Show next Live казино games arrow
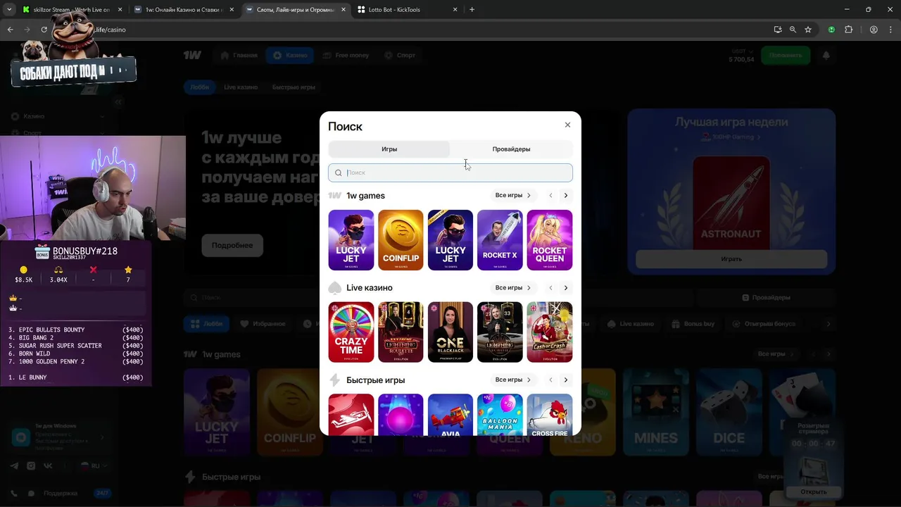This screenshot has height=507, width=901. click(x=565, y=287)
